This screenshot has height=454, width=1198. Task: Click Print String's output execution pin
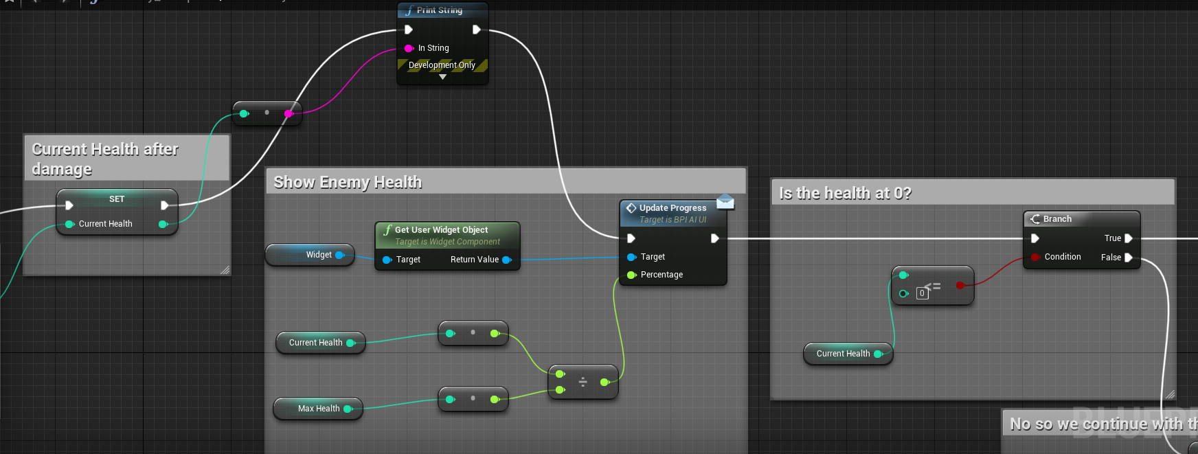coord(476,30)
